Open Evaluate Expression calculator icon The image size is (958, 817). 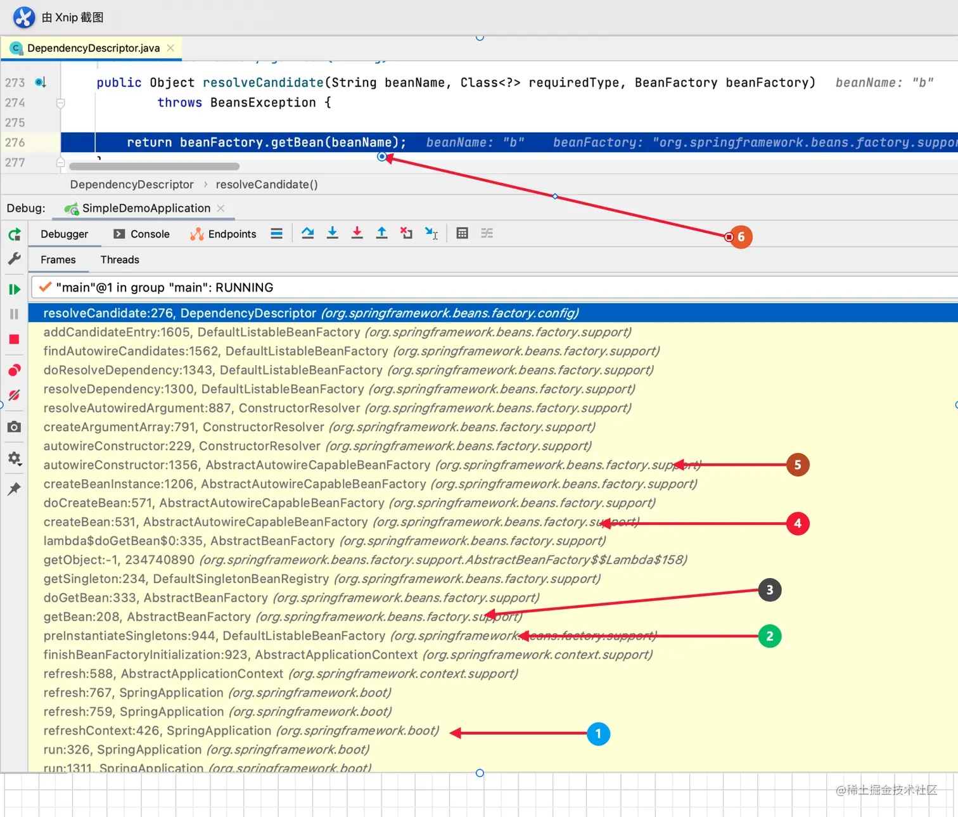click(463, 233)
